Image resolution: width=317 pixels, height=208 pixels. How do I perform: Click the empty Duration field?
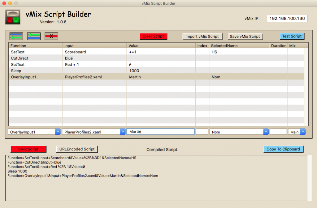(278, 132)
